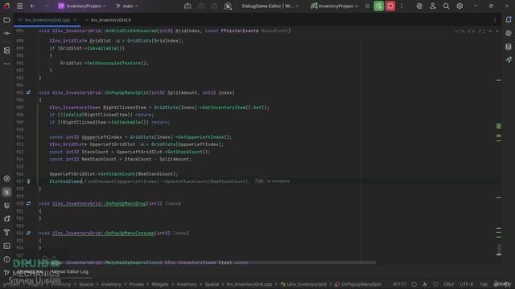The width and height of the screenshot is (515, 289).
Task: Close the Inv_InventoryGrid.cpp tab
Action: click(75, 20)
